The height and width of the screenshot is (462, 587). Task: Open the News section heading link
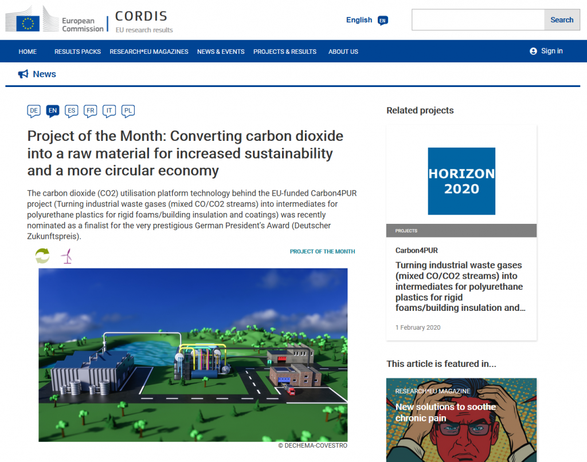pyautogui.click(x=45, y=74)
